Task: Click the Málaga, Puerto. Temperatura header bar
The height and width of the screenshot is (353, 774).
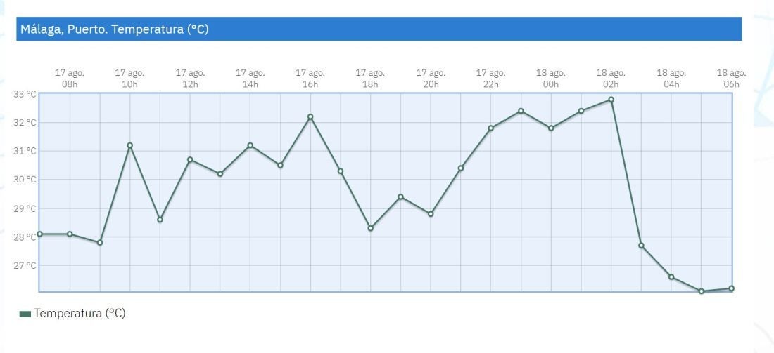Action: pyautogui.click(x=379, y=29)
